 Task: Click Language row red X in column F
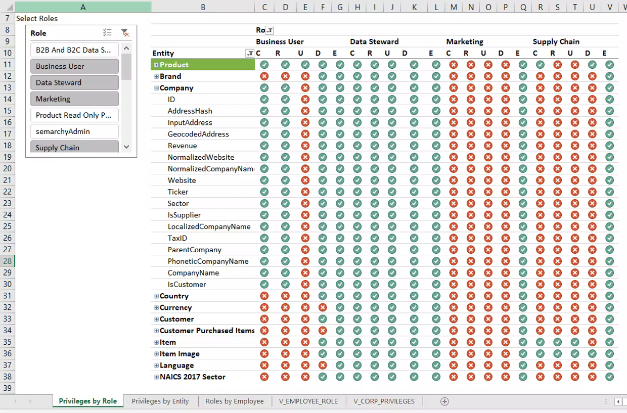[x=323, y=365]
